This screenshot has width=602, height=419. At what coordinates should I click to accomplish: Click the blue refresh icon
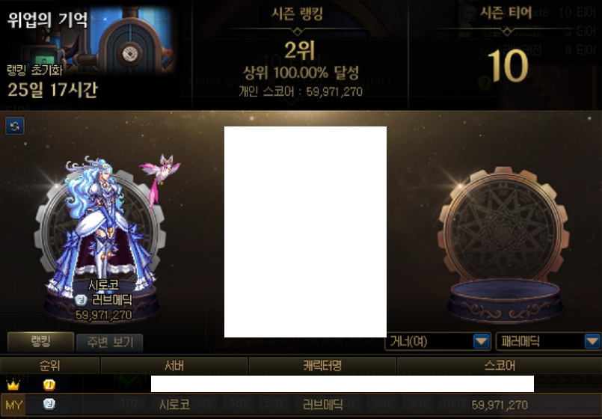[15, 126]
